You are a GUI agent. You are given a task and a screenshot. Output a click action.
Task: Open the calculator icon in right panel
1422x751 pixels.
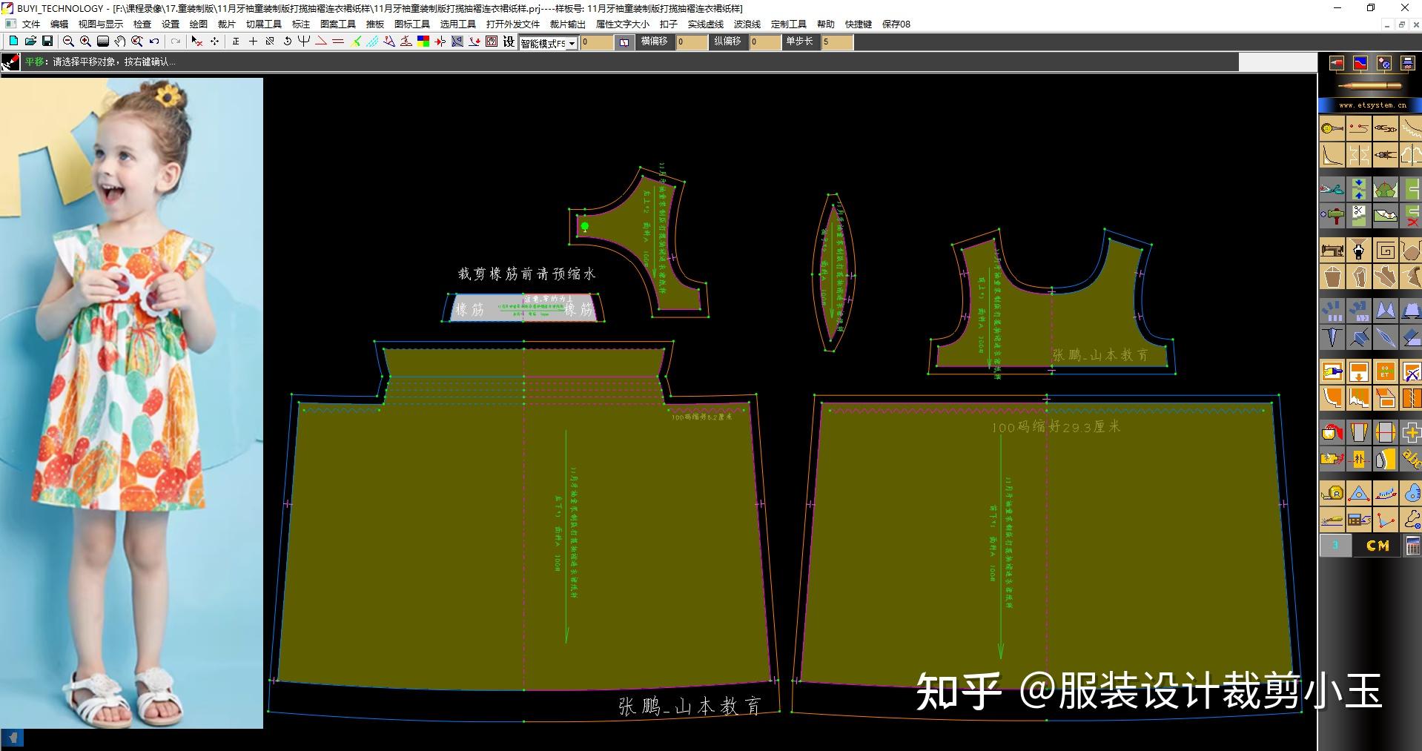click(x=1413, y=546)
